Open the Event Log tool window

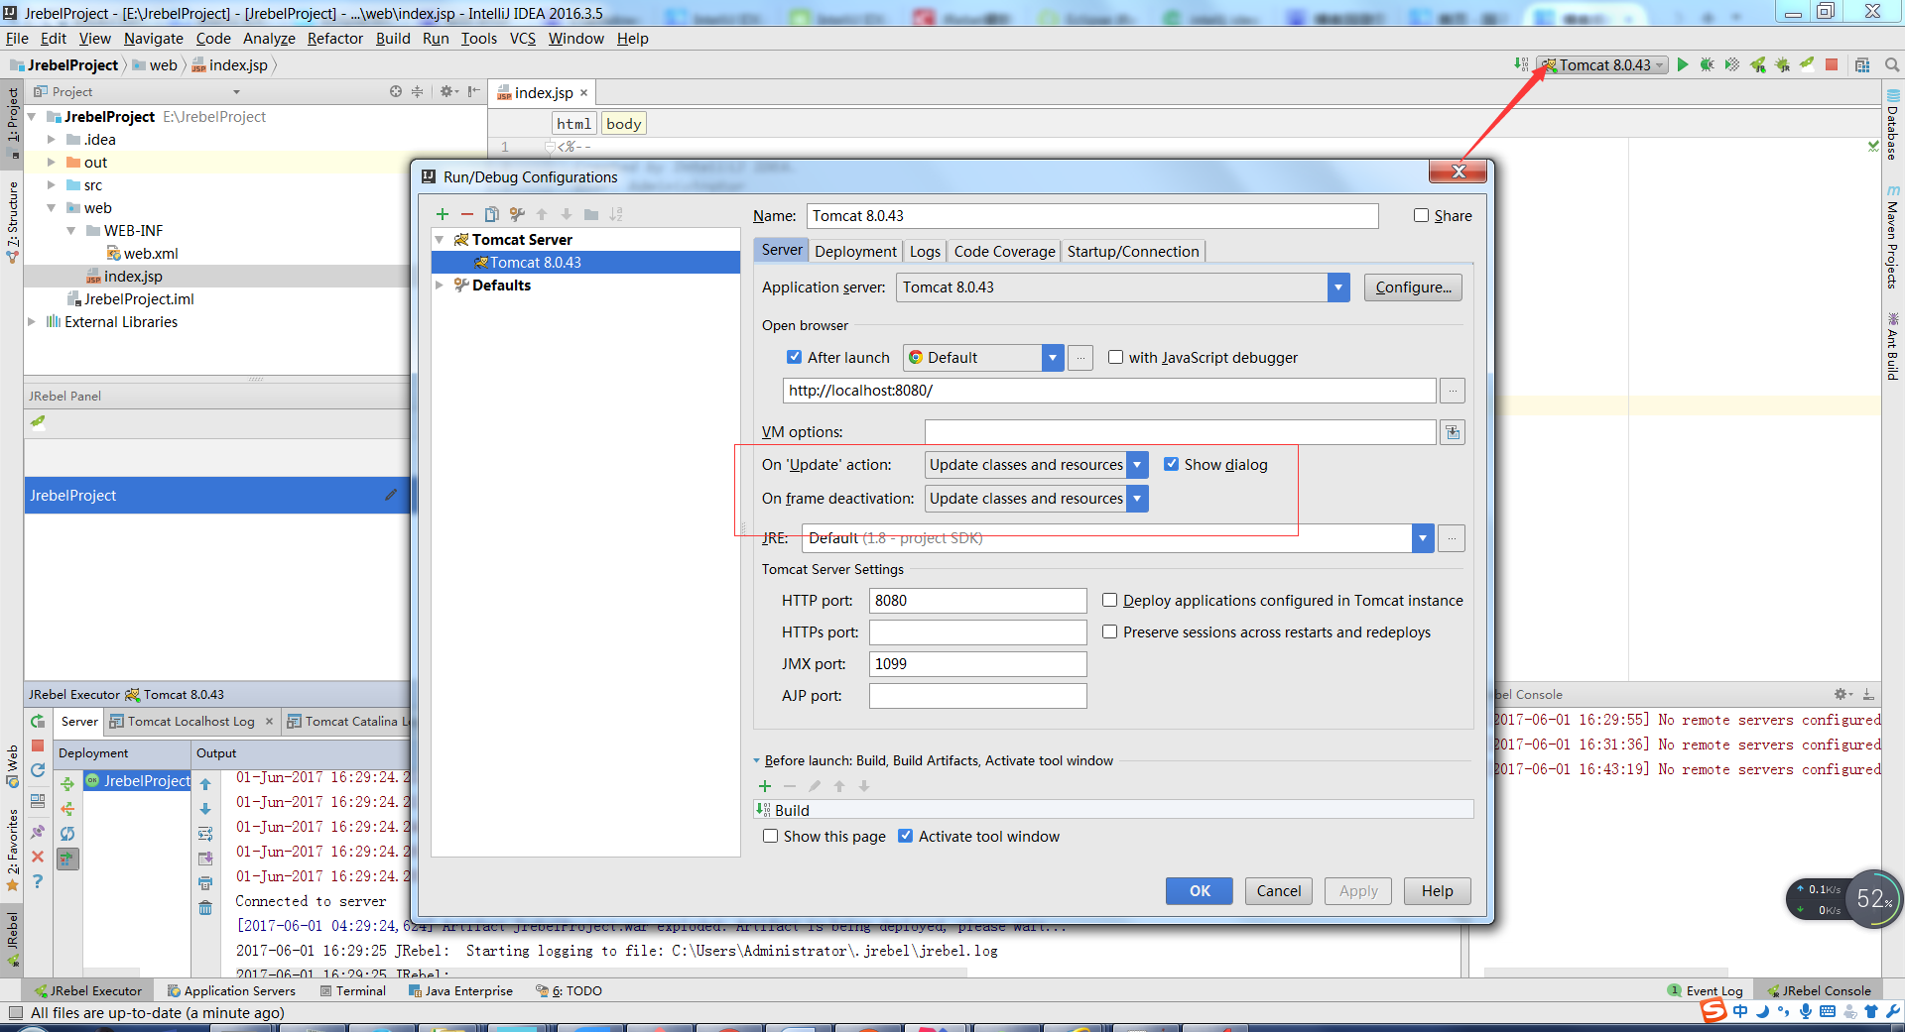pyautogui.click(x=1706, y=990)
